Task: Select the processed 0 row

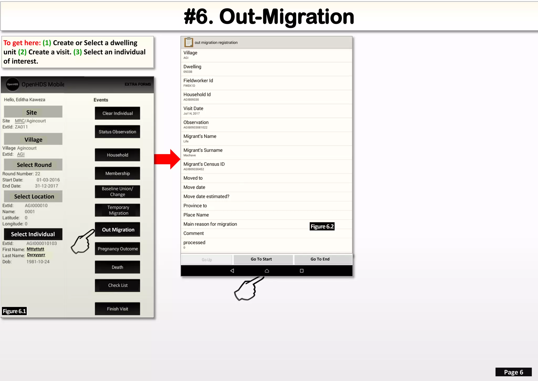Action: tap(266, 245)
